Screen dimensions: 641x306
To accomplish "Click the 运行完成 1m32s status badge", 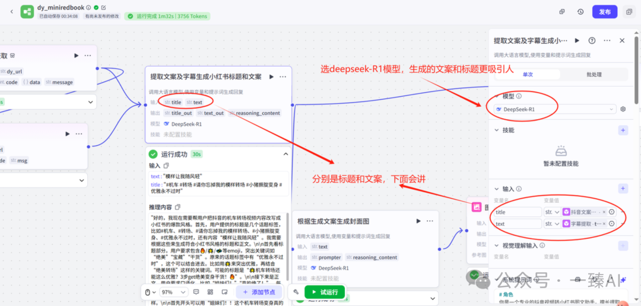I will (x=167, y=17).
